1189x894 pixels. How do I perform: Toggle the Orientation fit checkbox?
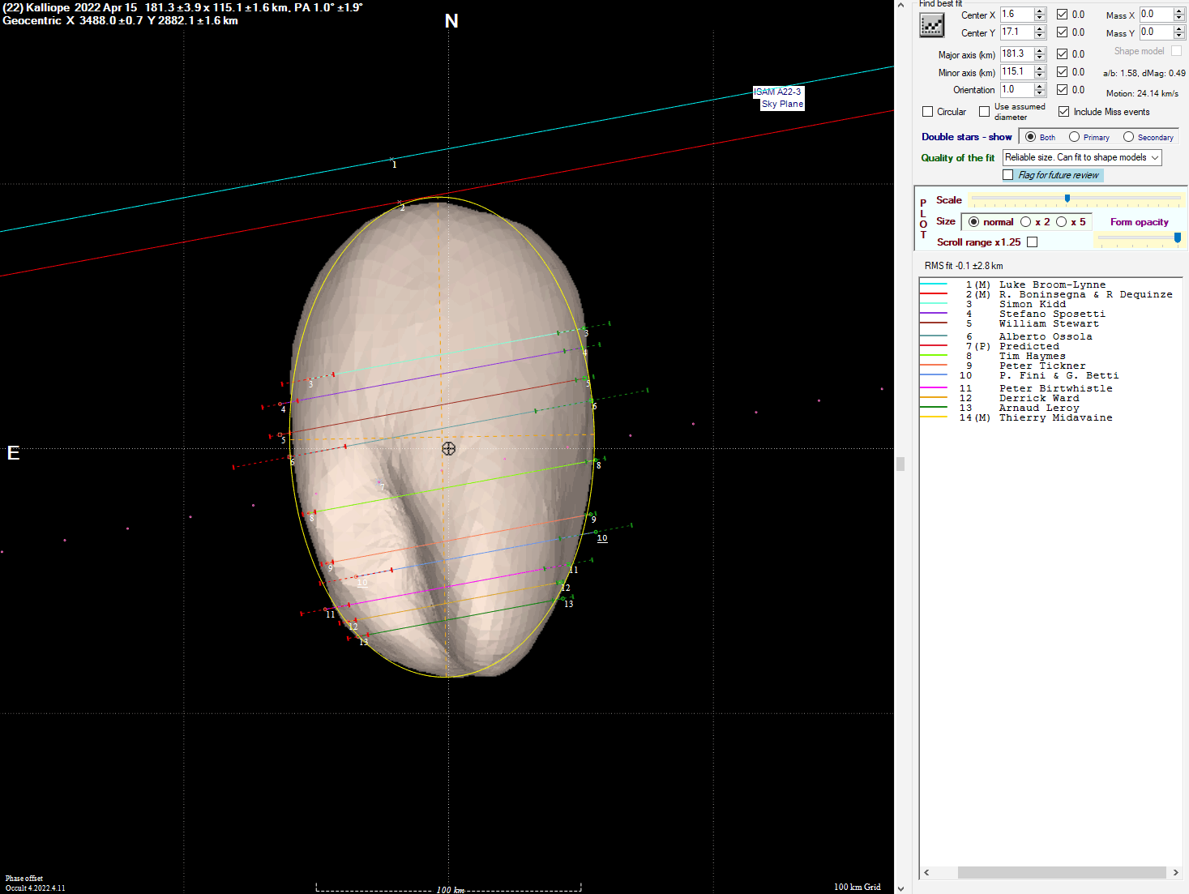click(1062, 89)
